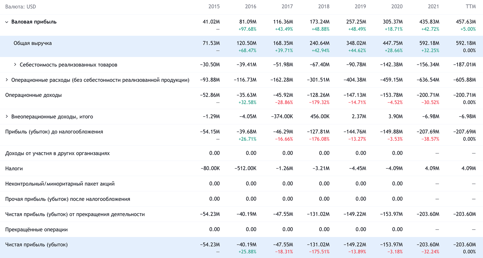The height and width of the screenshot is (258, 483).
Task: Expand Операционные расходы row chevron
Action: point(7,80)
